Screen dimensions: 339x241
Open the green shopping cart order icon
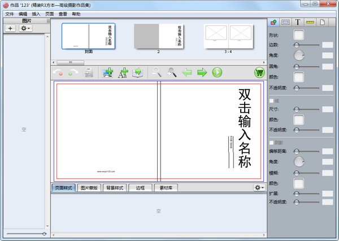tap(259, 72)
